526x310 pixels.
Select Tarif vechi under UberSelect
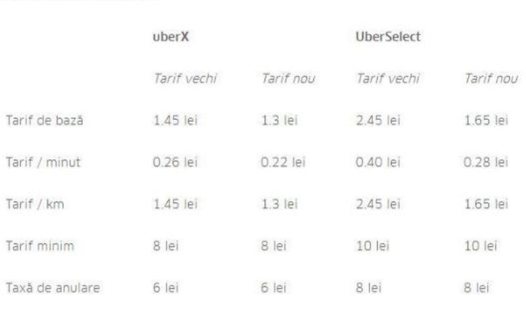point(387,79)
